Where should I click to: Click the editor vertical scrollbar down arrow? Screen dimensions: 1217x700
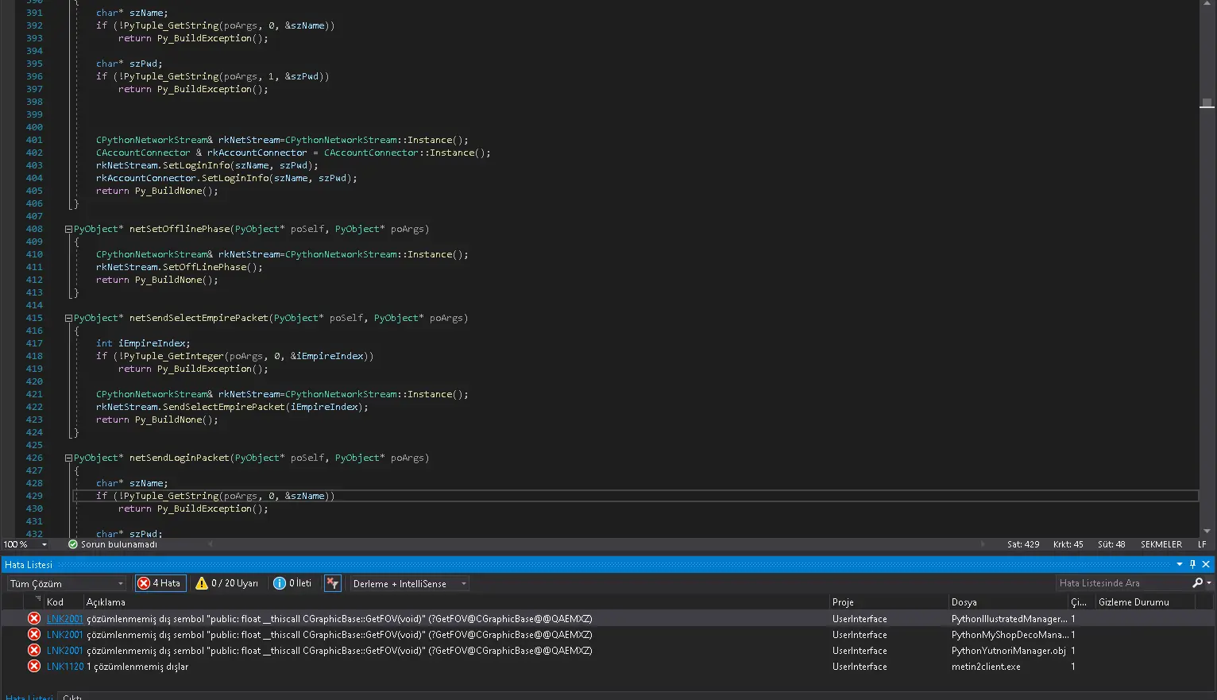coord(1207,531)
